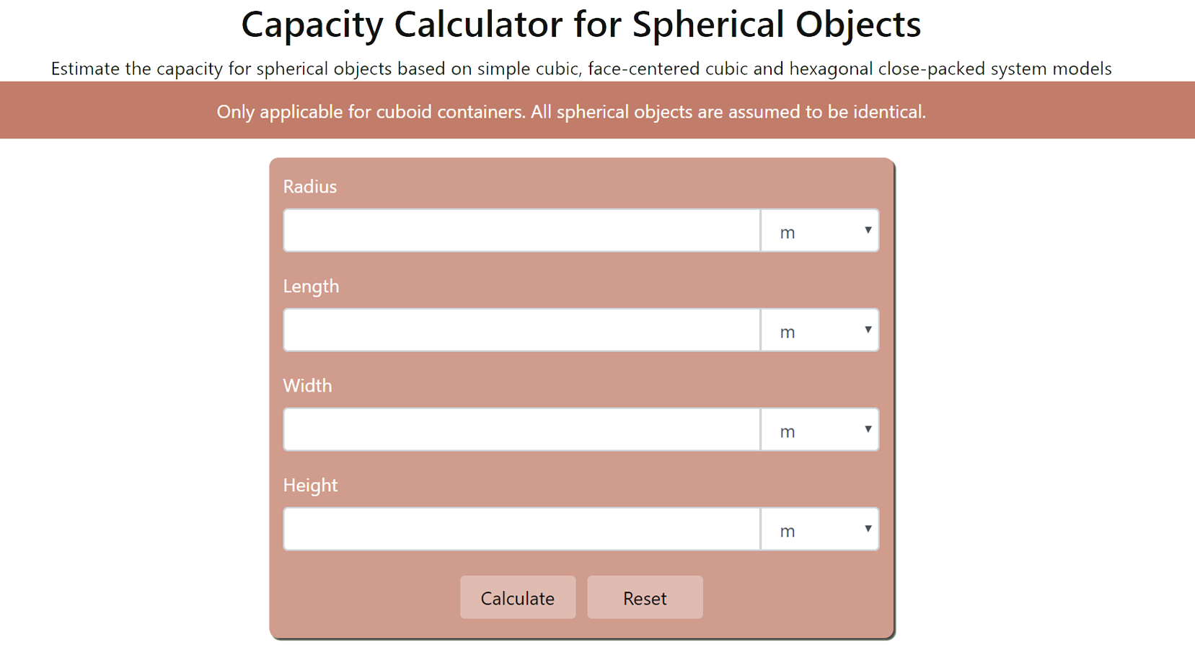The image size is (1195, 645).
Task: Click the arrow icon of Width unit select
Action: coord(868,429)
